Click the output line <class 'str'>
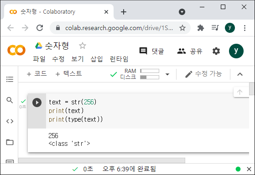This screenshot has width=255, height=175. (x=69, y=144)
